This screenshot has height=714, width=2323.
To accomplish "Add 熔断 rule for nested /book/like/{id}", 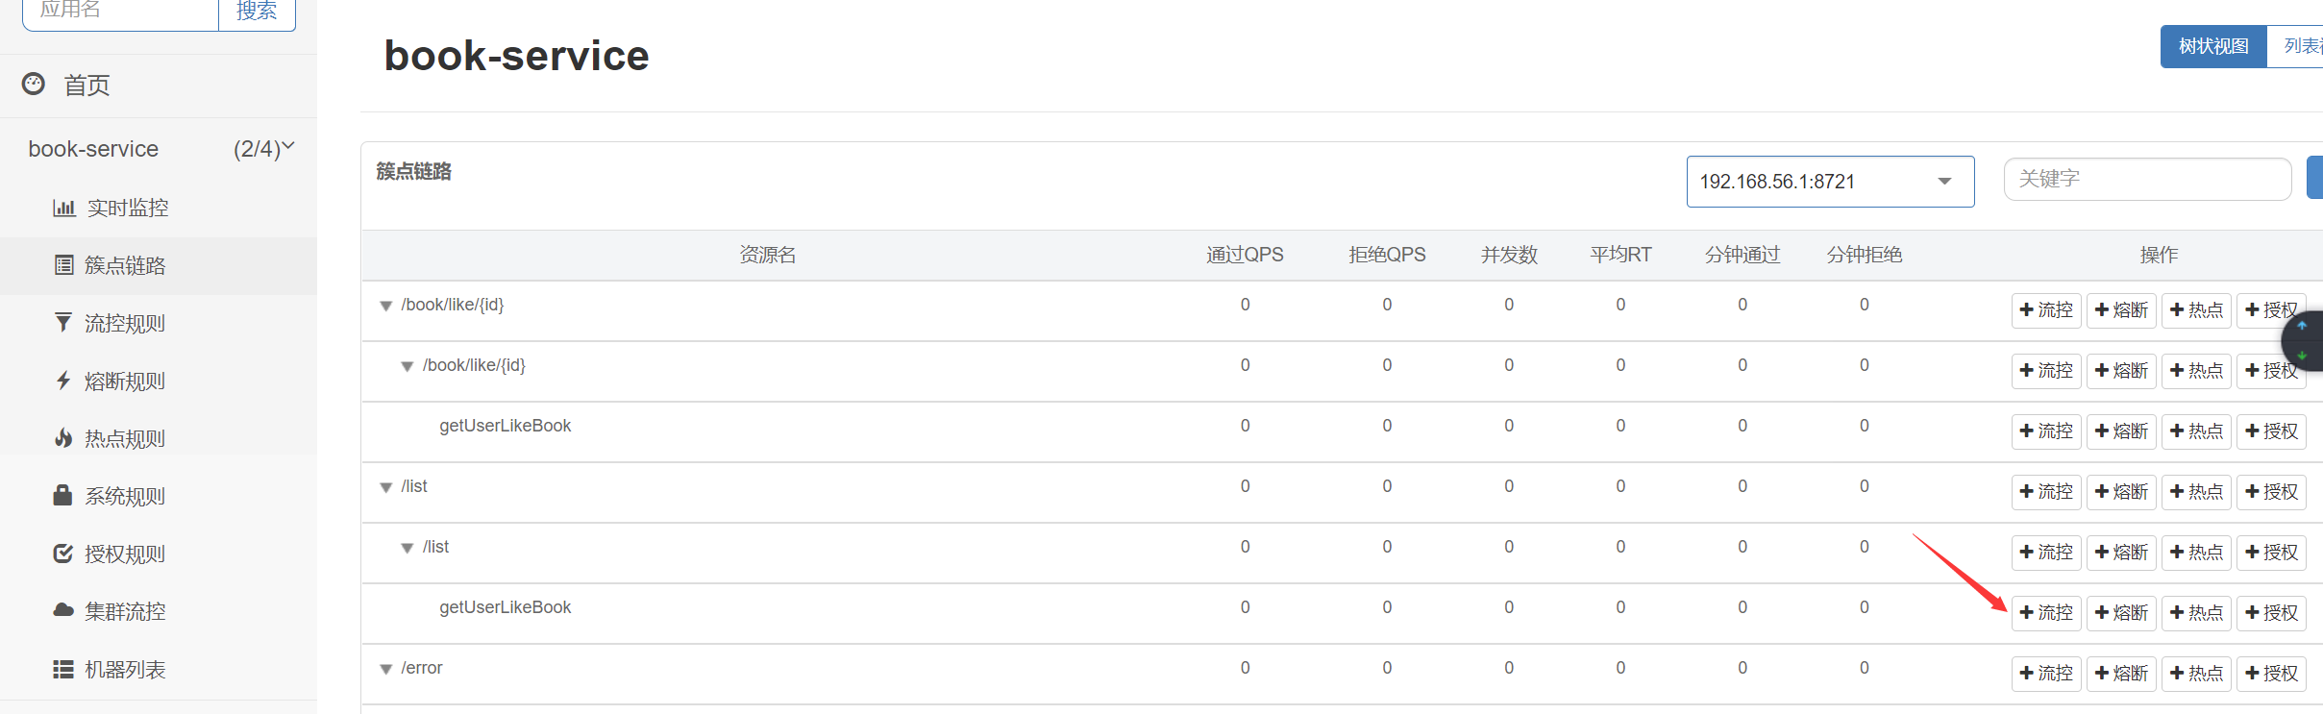I will click(x=2121, y=371).
